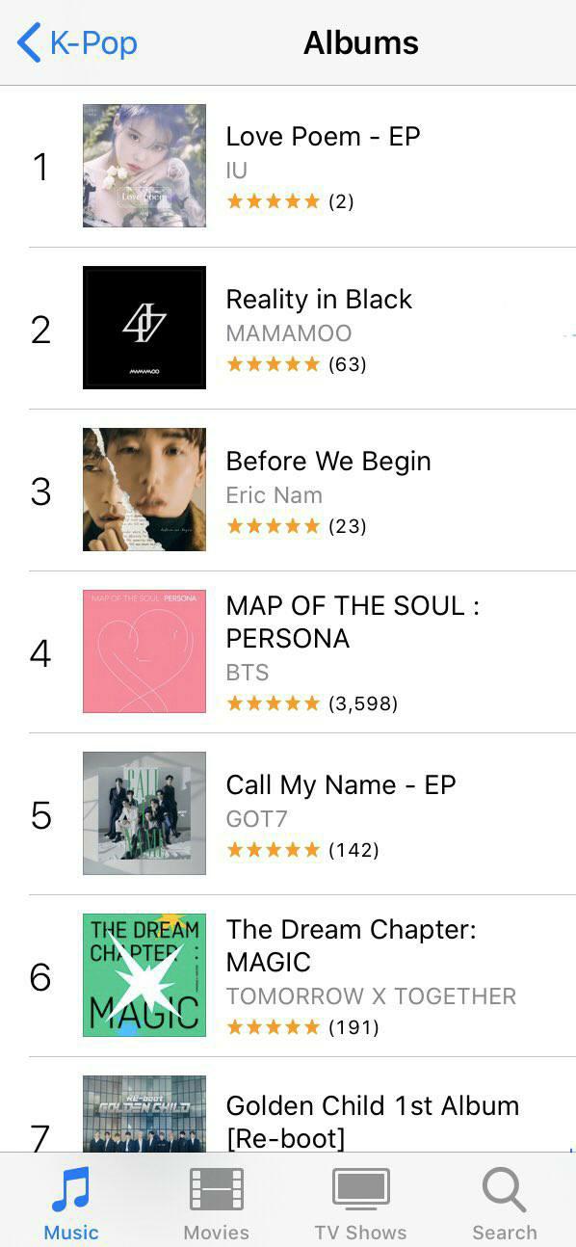Open The Dream Chapter: MAGIC title

[351, 946]
